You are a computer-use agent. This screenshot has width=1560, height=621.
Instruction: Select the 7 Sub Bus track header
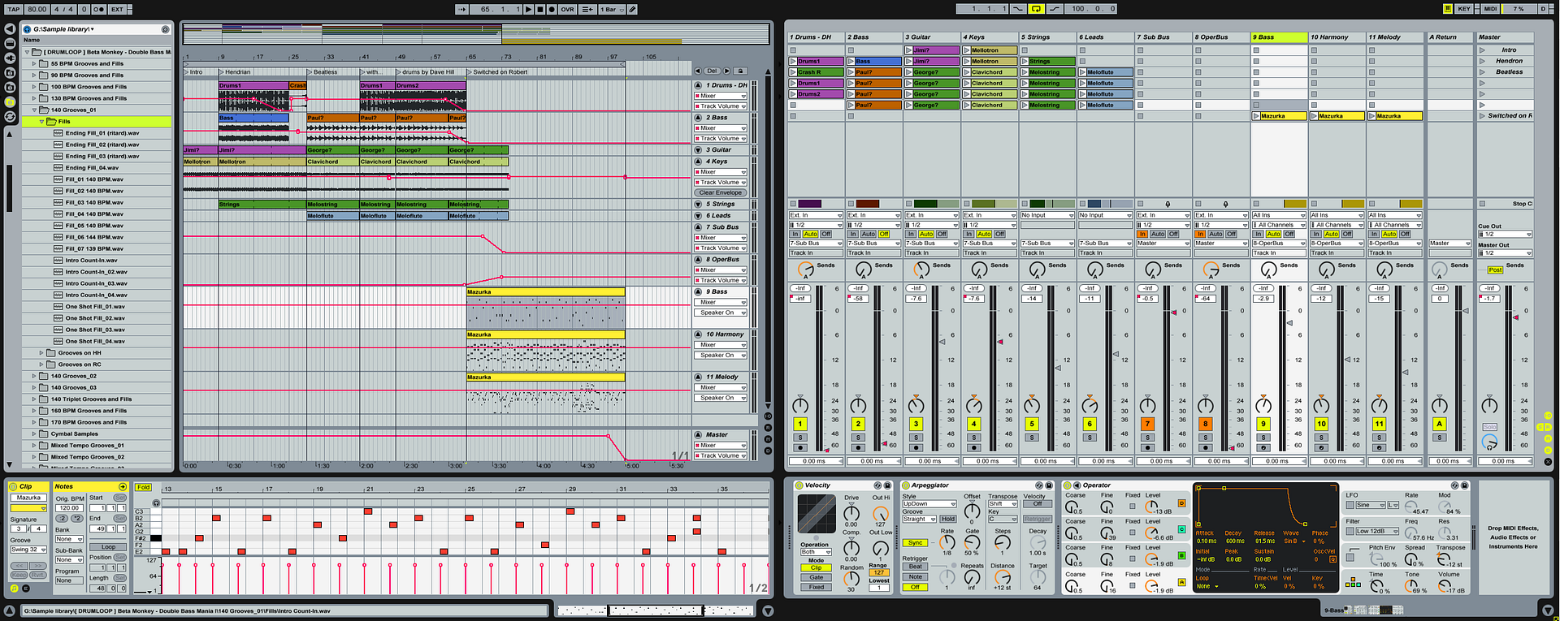click(x=1163, y=37)
